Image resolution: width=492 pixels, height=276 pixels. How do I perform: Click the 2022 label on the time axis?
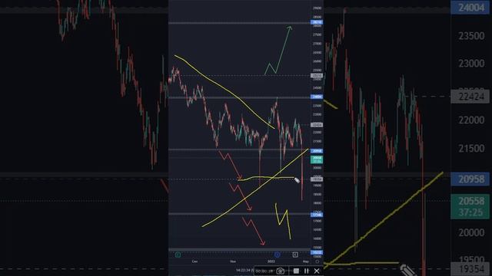point(271,261)
